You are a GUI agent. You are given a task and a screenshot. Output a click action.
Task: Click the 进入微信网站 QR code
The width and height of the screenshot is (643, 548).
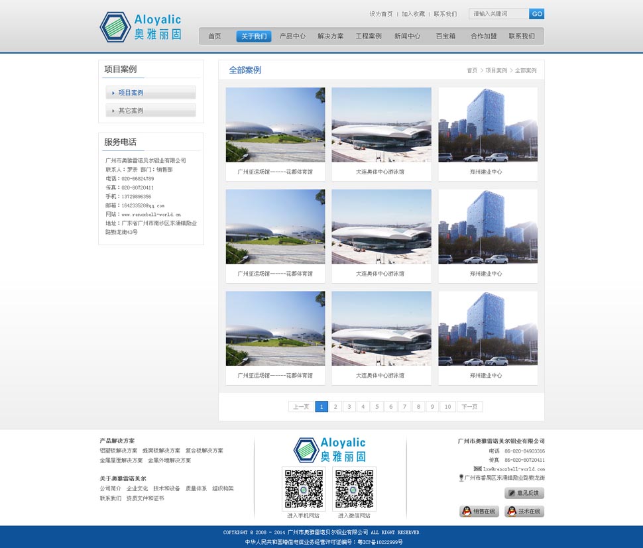(x=354, y=489)
